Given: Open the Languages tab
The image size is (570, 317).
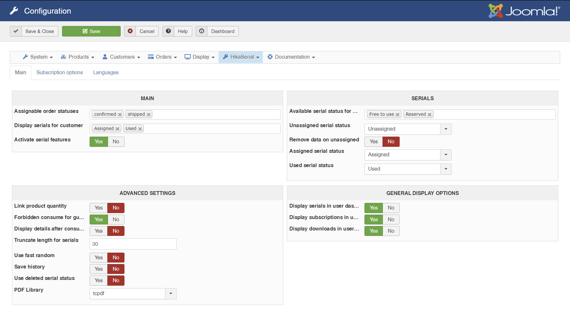Looking at the screenshot, I should click(x=106, y=73).
